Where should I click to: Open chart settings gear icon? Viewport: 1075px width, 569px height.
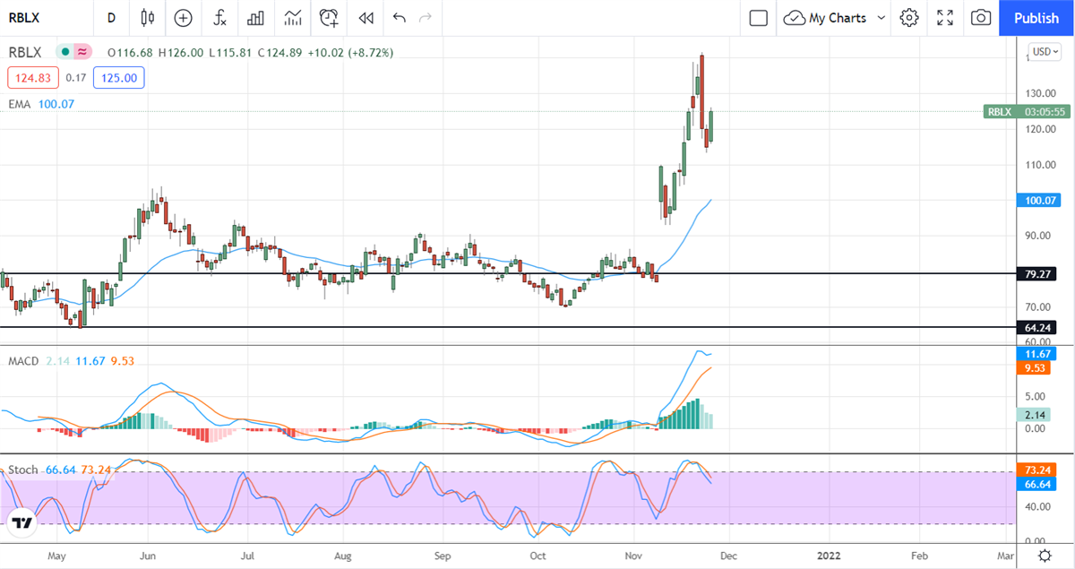[x=909, y=17]
